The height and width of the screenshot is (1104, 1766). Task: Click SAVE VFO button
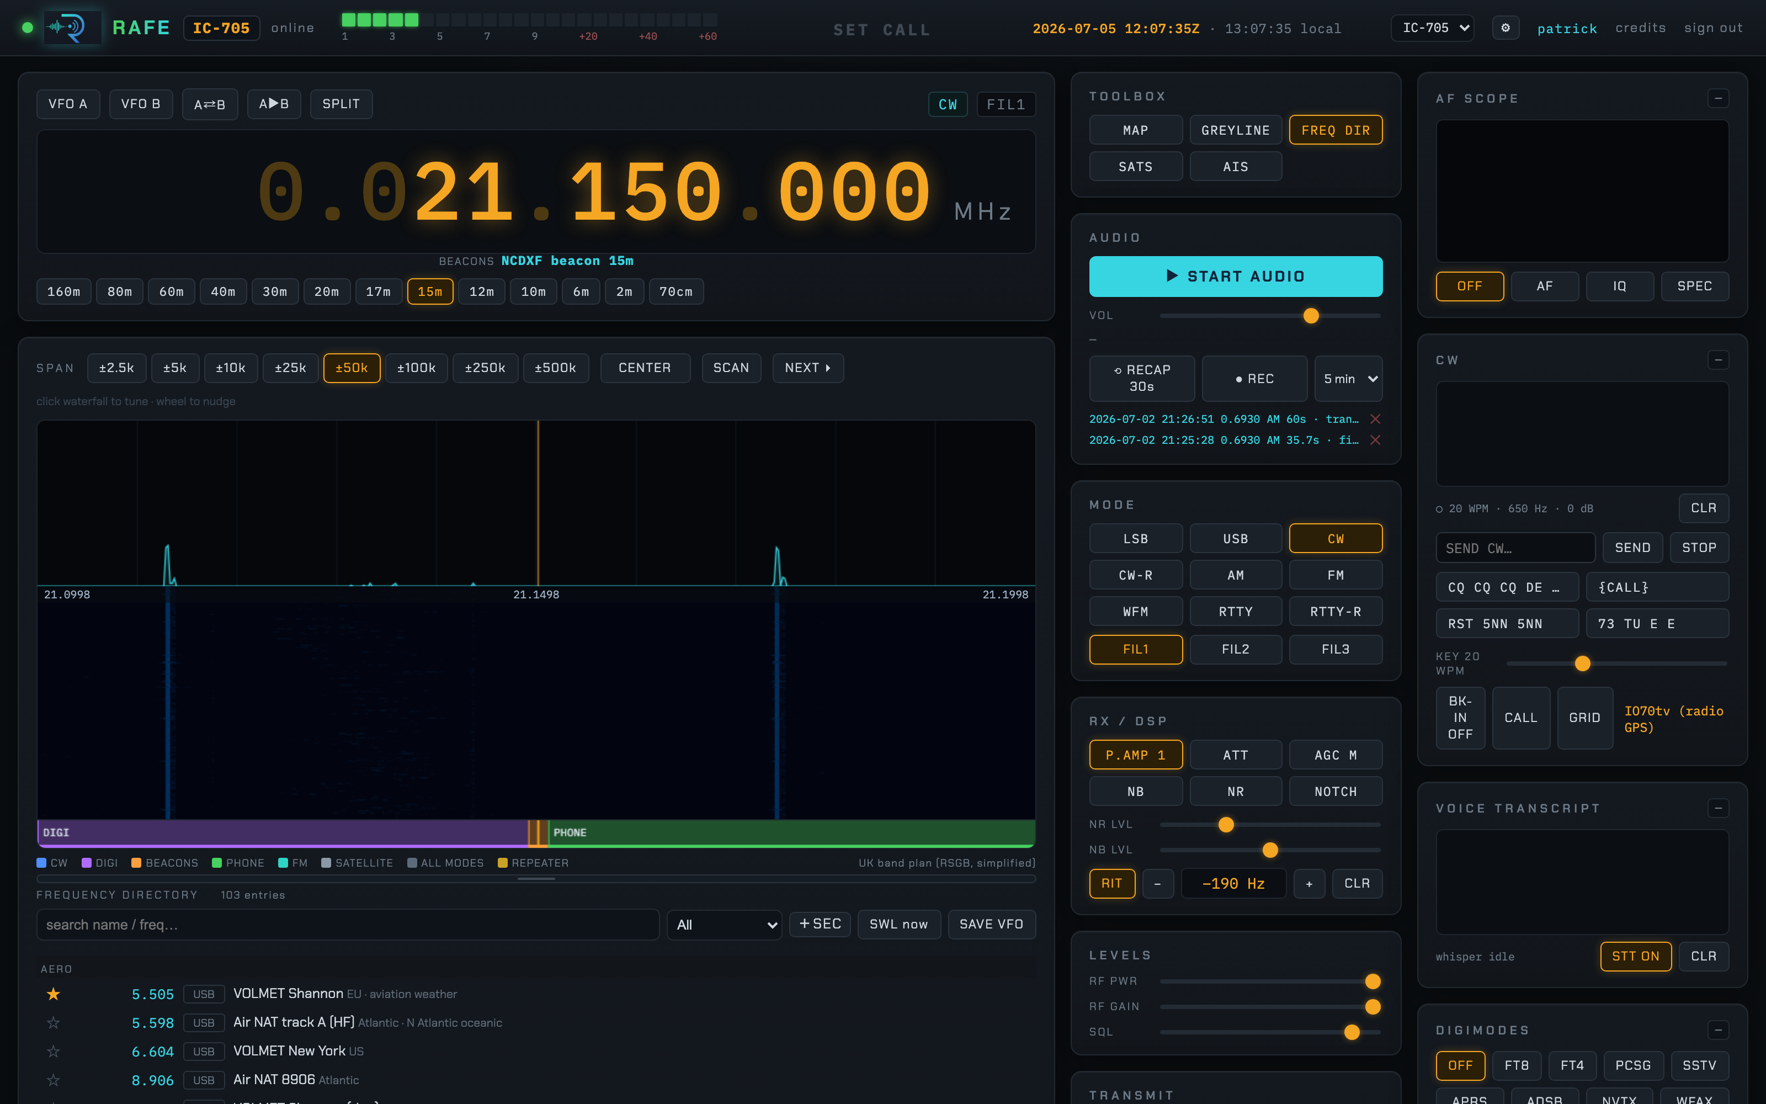(x=991, y=925)
